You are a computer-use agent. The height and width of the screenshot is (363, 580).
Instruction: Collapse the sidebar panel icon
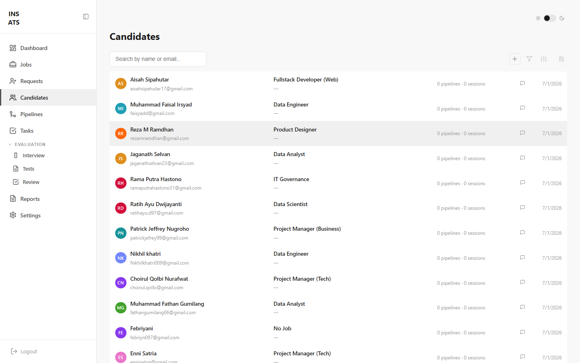tap(86, 17)
